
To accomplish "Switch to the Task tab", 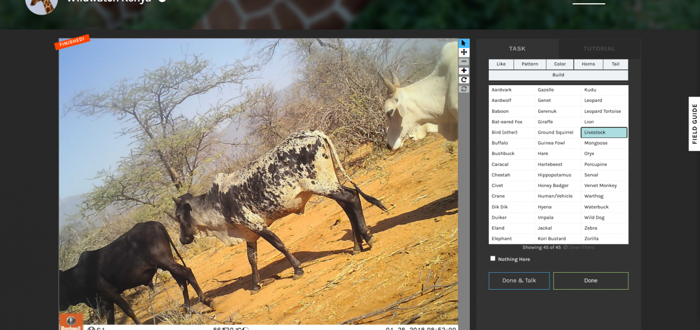I will (517, 49).
